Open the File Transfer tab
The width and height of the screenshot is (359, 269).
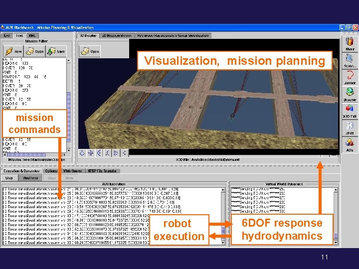102,171
